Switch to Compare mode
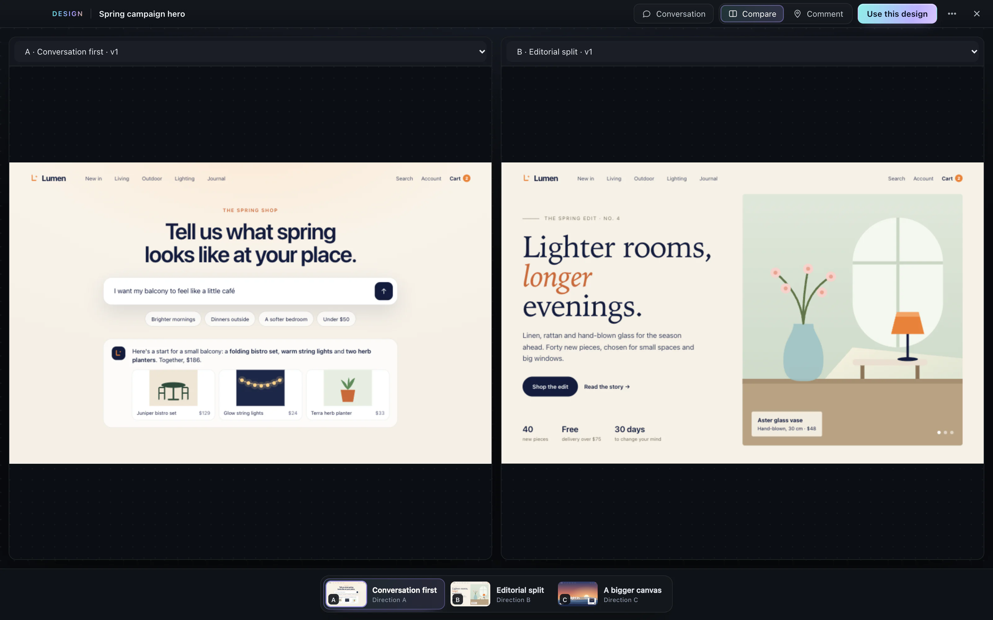993x620 pixels. tap(752, 14)
